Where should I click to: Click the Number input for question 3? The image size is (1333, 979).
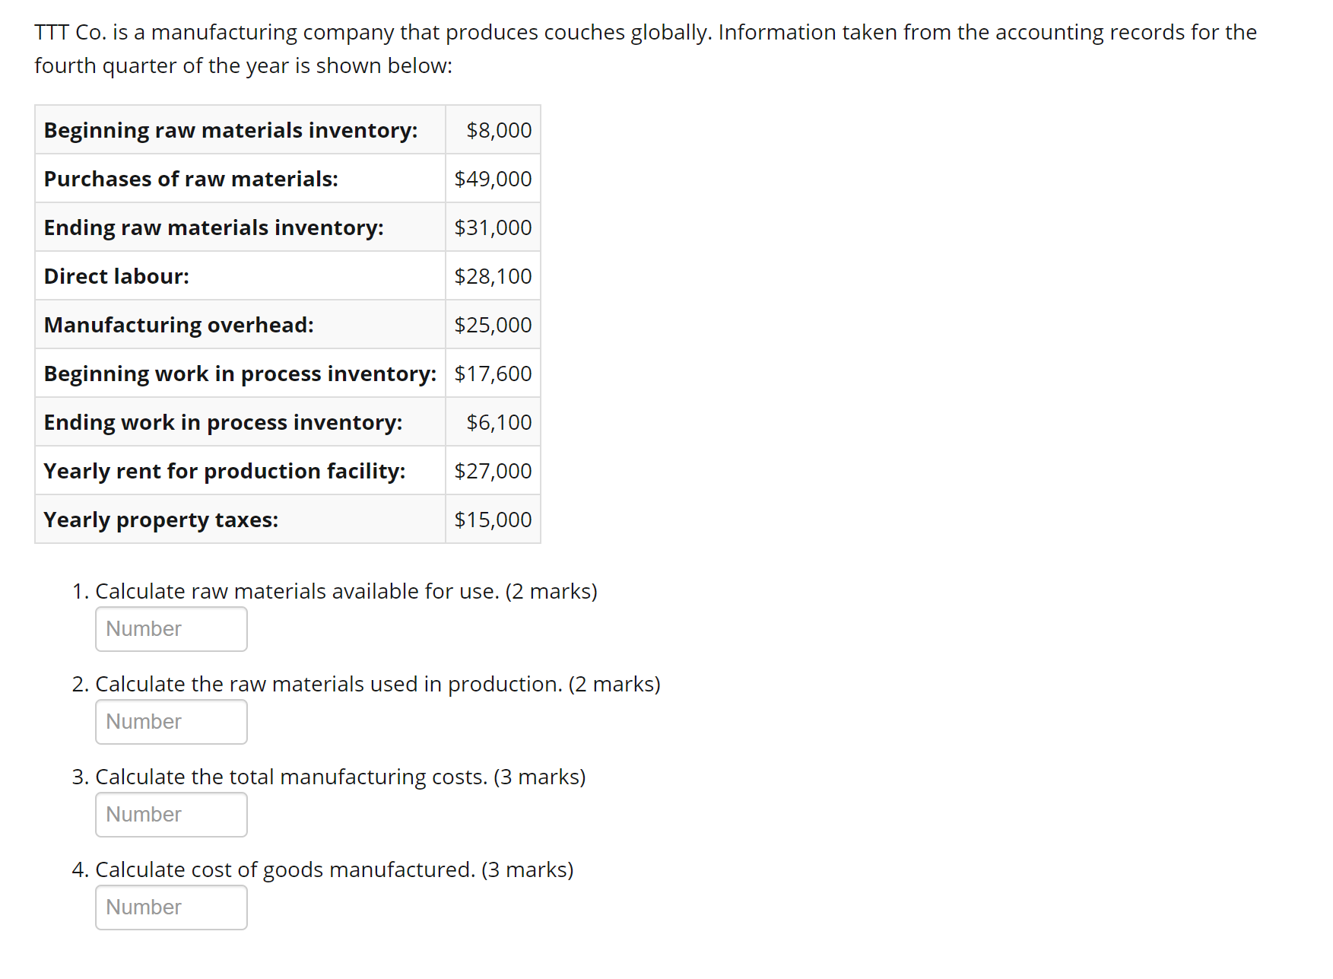tap(170, 814)
